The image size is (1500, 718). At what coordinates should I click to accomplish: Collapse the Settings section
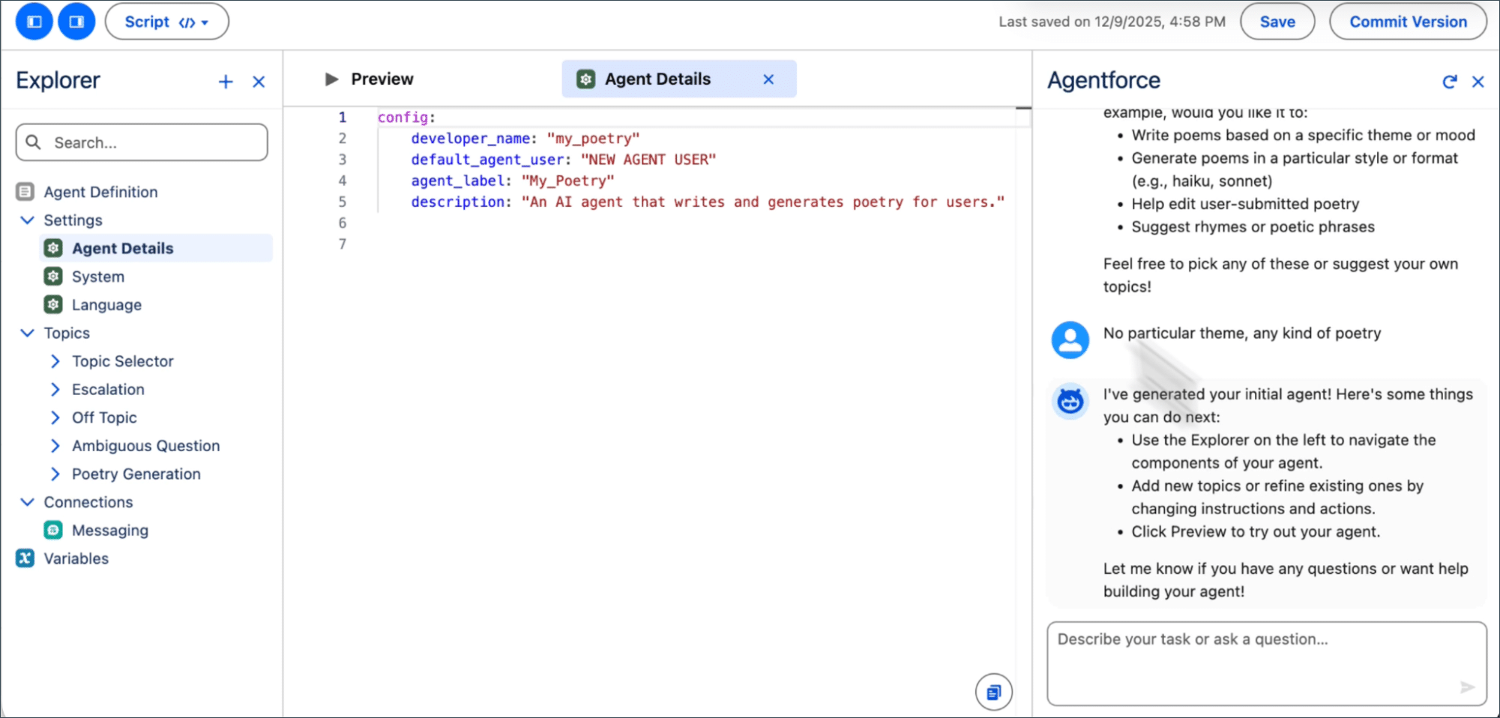[x=28, y=220]
